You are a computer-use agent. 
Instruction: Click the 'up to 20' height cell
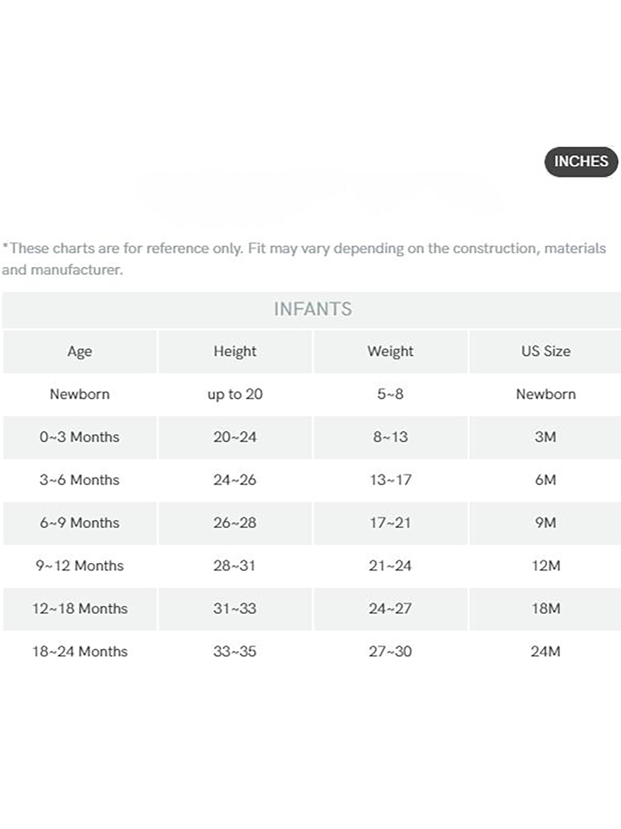click(x=235, y=394)
